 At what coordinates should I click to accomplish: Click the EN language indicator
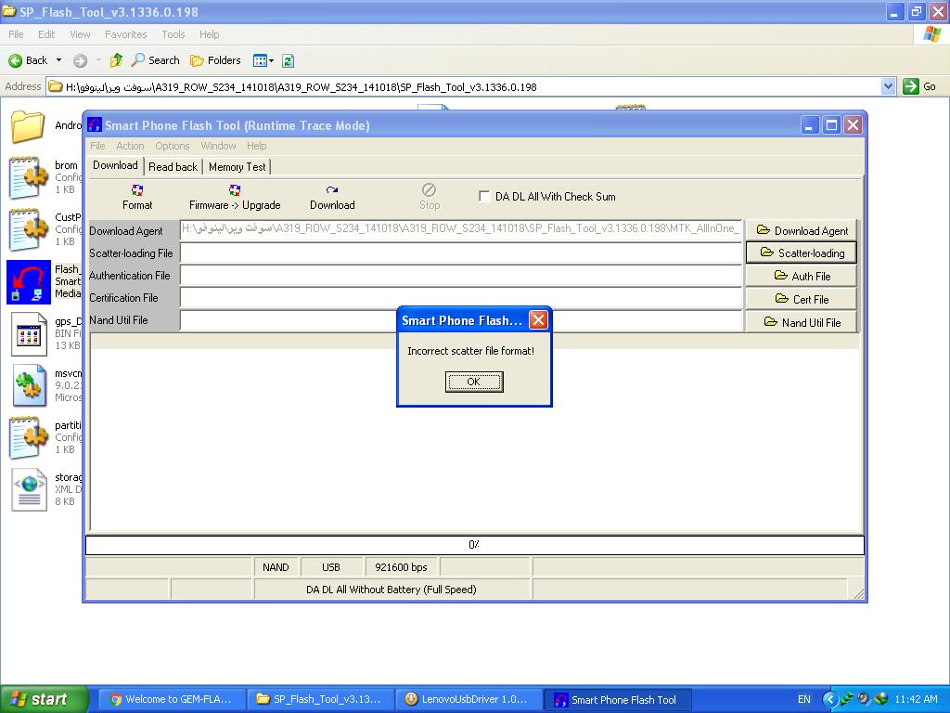point(804,700)
